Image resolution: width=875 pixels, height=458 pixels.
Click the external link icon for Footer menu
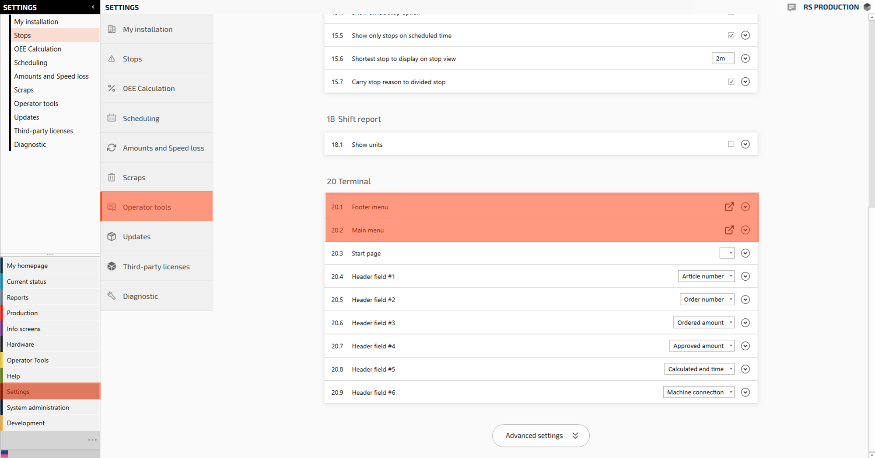point(729,207)
